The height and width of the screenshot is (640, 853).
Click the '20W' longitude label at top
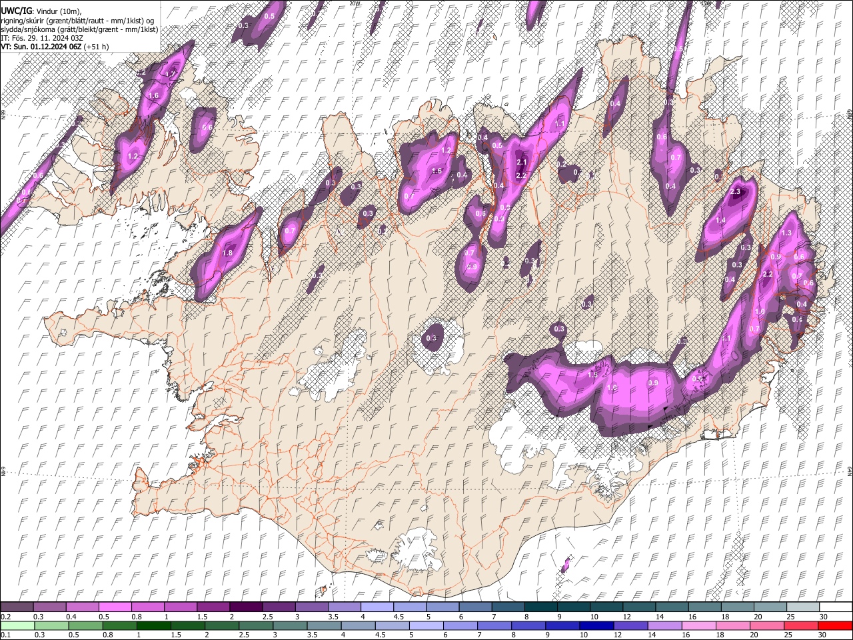[355, 3]
